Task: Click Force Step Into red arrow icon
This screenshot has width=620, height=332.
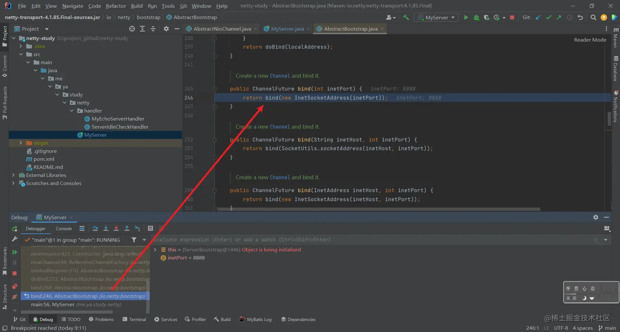Action: pyautogui.click(x=116, y=228)
